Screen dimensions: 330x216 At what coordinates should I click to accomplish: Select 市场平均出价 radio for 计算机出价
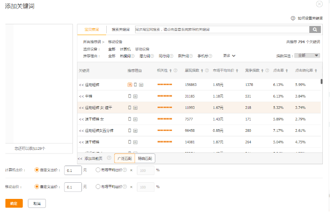point(98,170)
